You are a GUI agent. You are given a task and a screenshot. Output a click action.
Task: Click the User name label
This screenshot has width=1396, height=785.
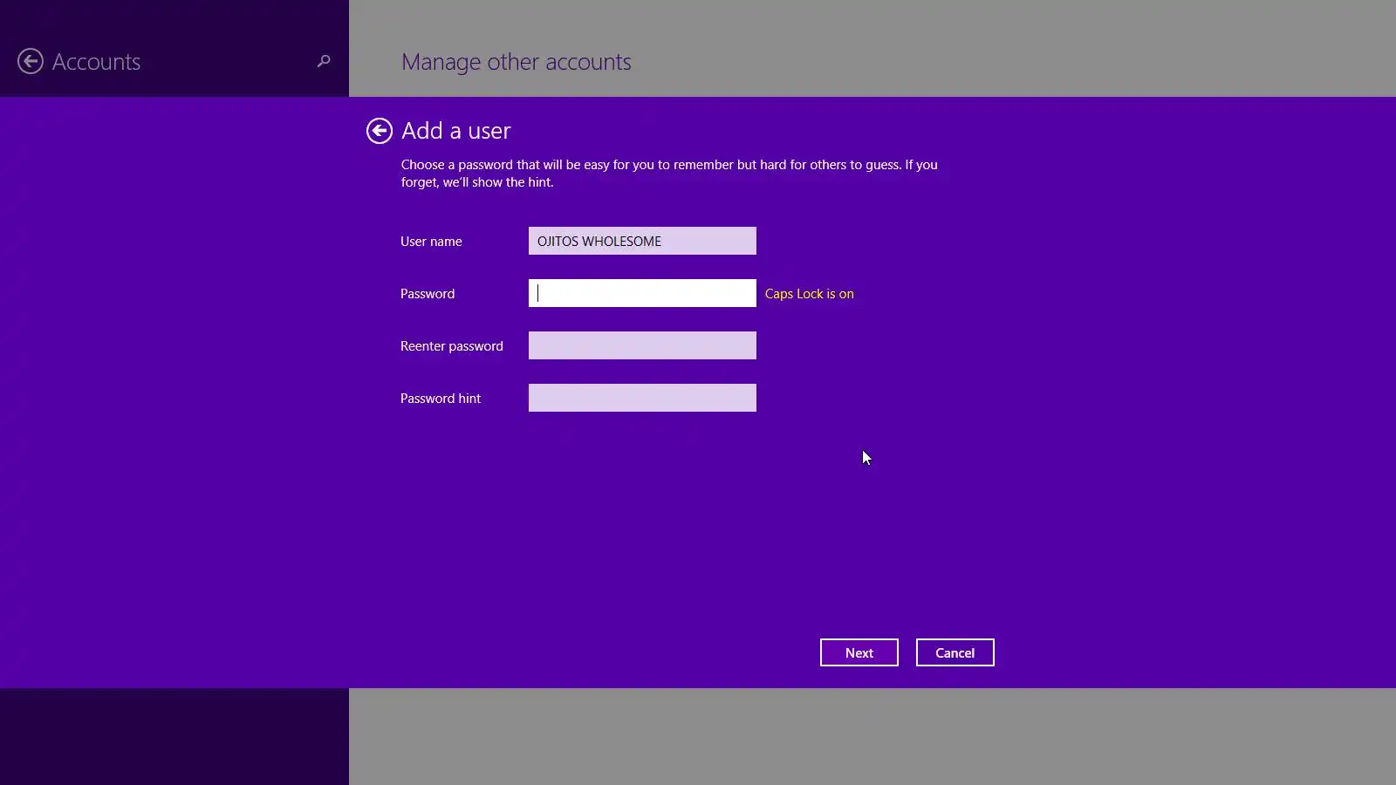click(x=431, y=242)
